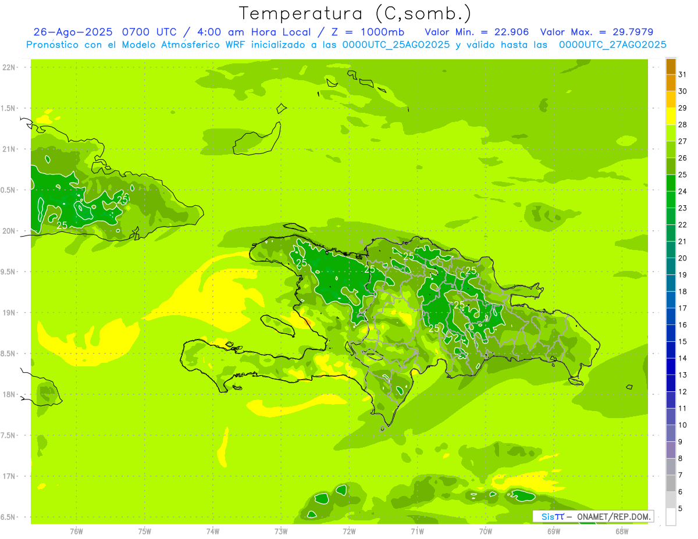The width and height of the screenshot is (698, 539).
Task: Click the "1.5N" latitude axis label
Action: pyautogui.click(x=8, y=109)
